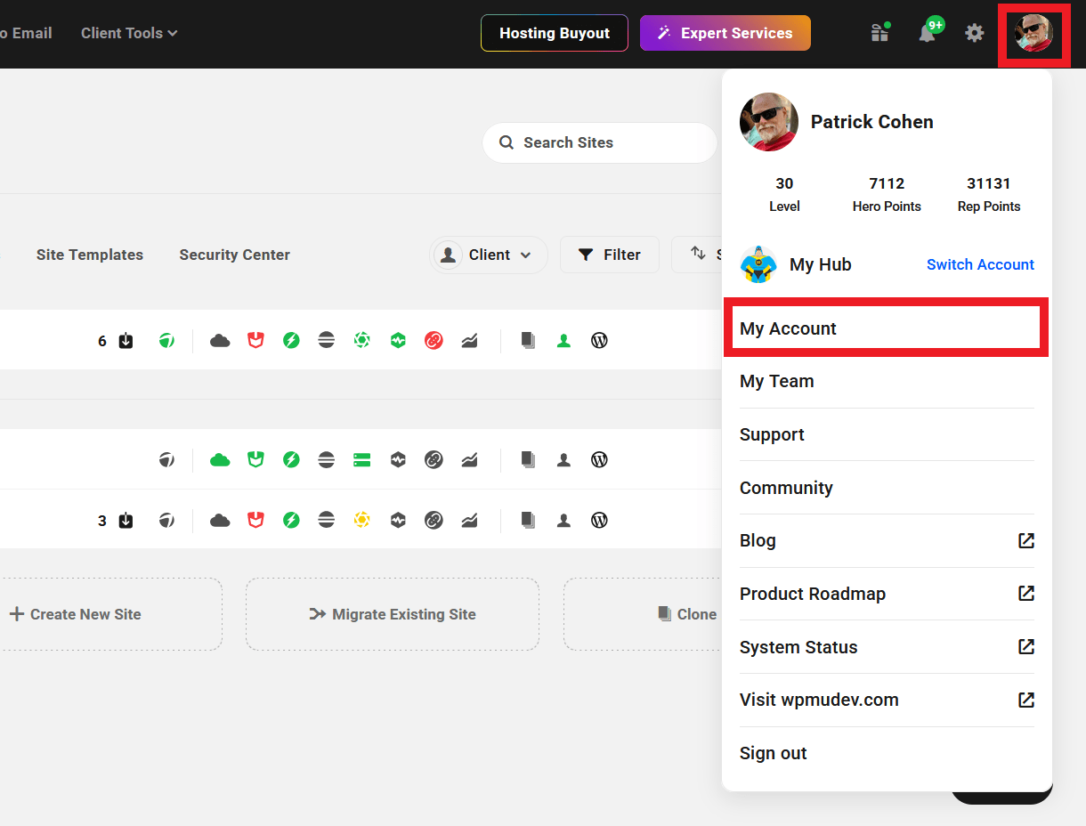This screenshot has width=1086, height=826.
Task: Select My Team in the profile menu
Action: click(887, 381)
